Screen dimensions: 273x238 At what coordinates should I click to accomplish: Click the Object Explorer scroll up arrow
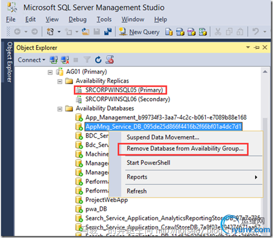[x=265, y=72]
